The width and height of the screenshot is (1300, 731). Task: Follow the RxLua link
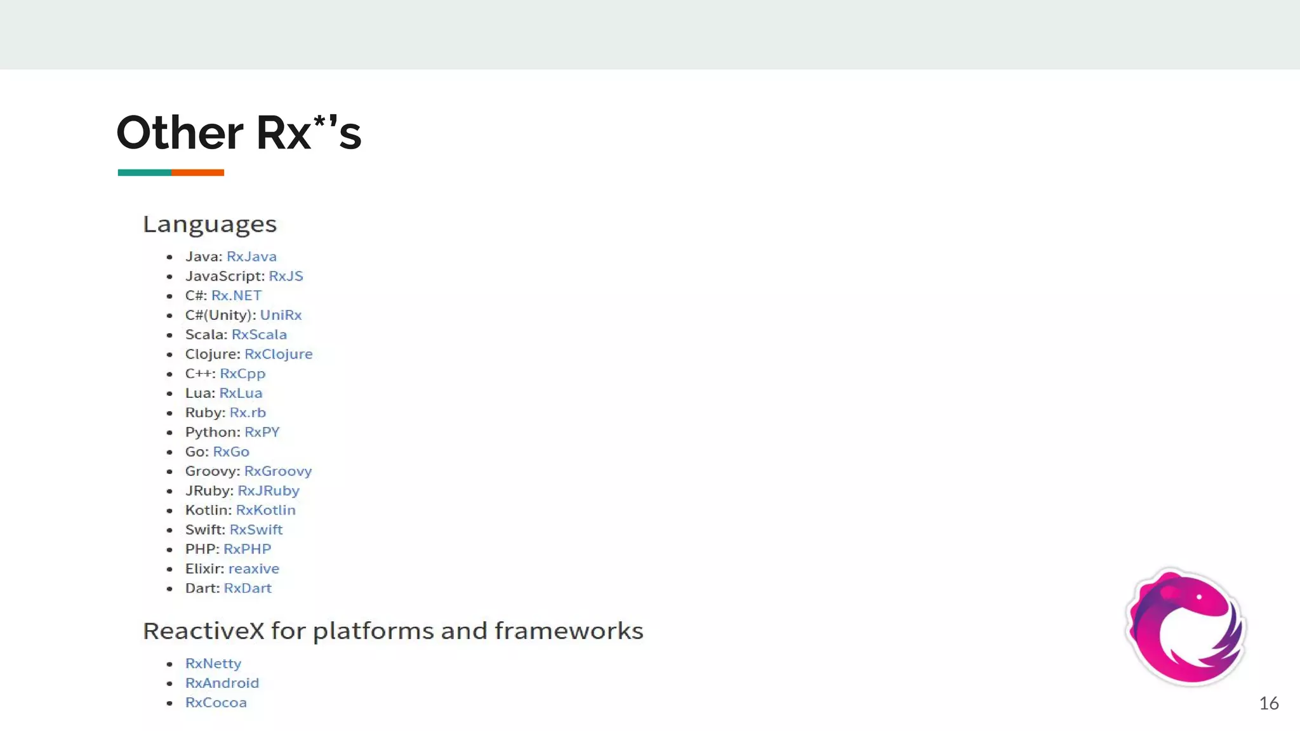[241, 393]
